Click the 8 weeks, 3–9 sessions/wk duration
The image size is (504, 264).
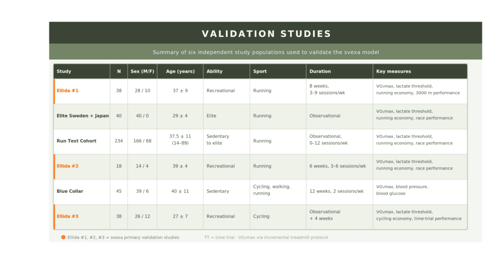327,89
